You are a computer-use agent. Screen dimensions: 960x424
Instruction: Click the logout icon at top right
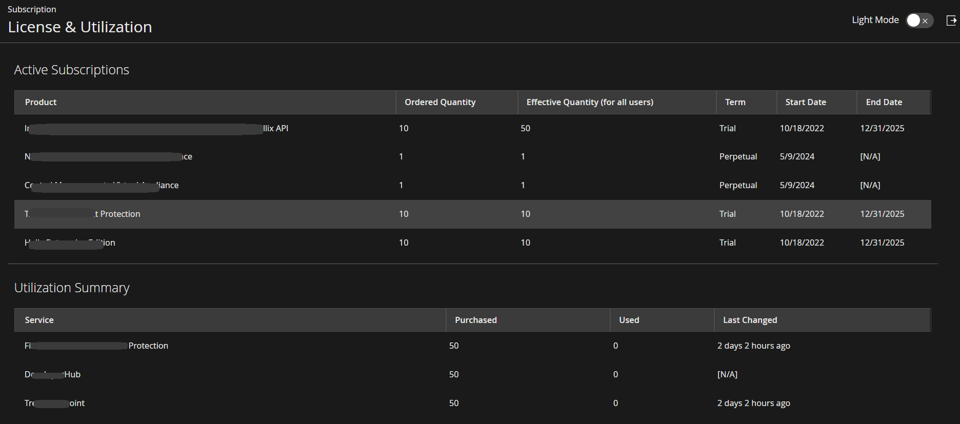[951, 21]
